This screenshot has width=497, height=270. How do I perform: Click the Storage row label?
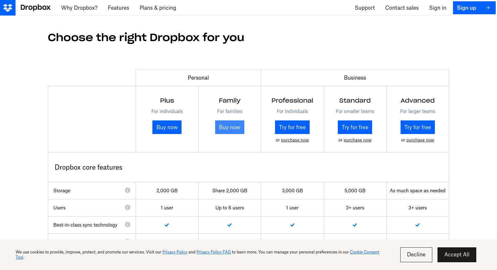[62, 191]
